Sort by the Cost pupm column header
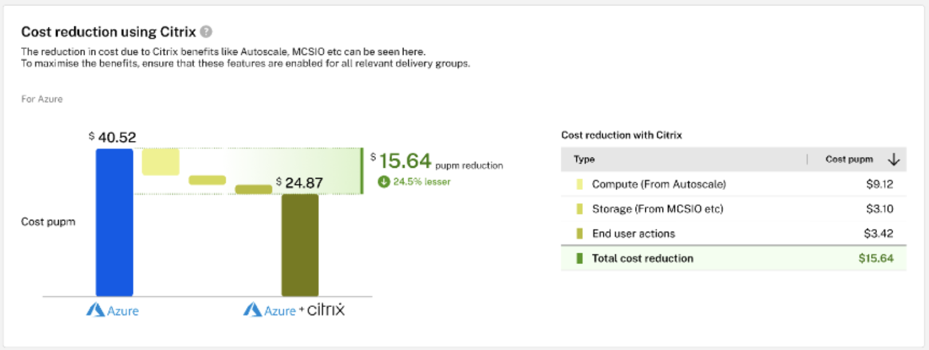This screenshot has height=350, width=929. 849,159
